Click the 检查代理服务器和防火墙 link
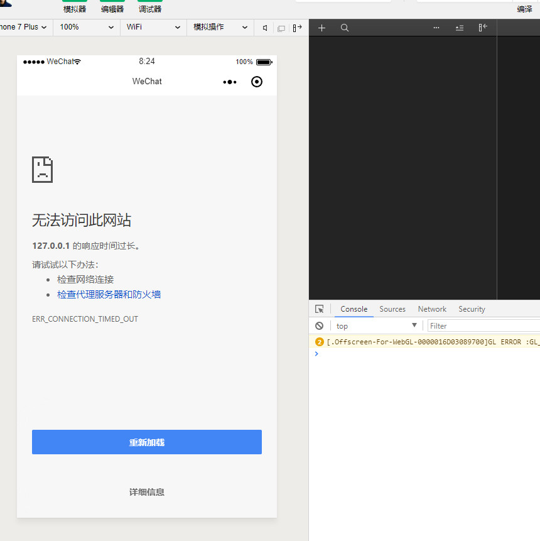 coord(109,295)
